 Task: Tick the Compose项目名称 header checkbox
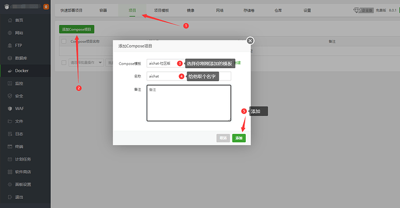[x=64, y=41]
